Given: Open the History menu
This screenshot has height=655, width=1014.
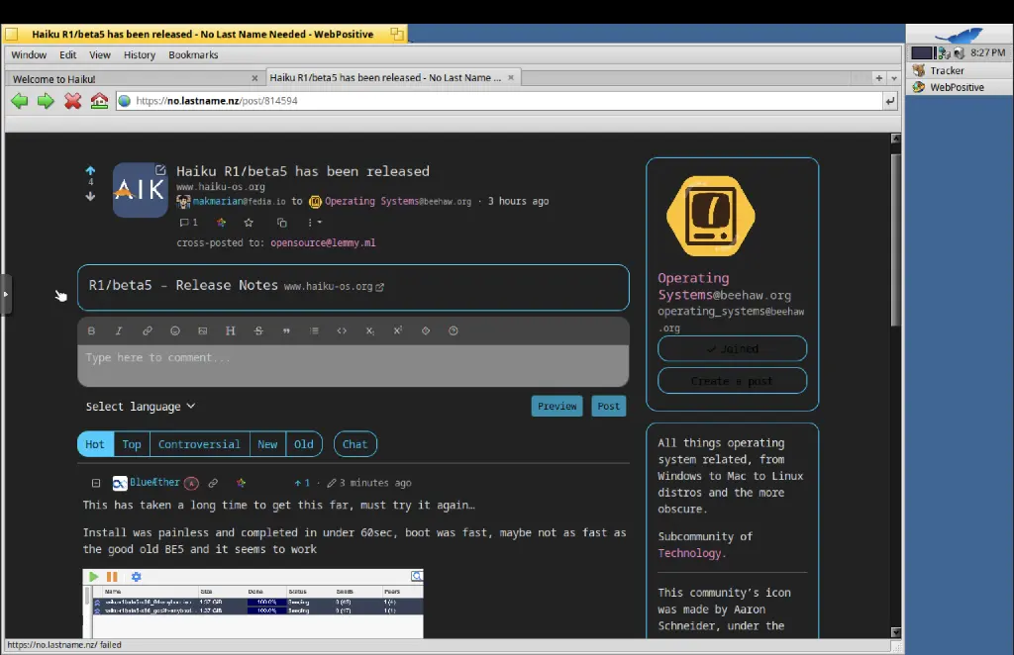Looking at the screenshot, I should (x=140, y=54).
